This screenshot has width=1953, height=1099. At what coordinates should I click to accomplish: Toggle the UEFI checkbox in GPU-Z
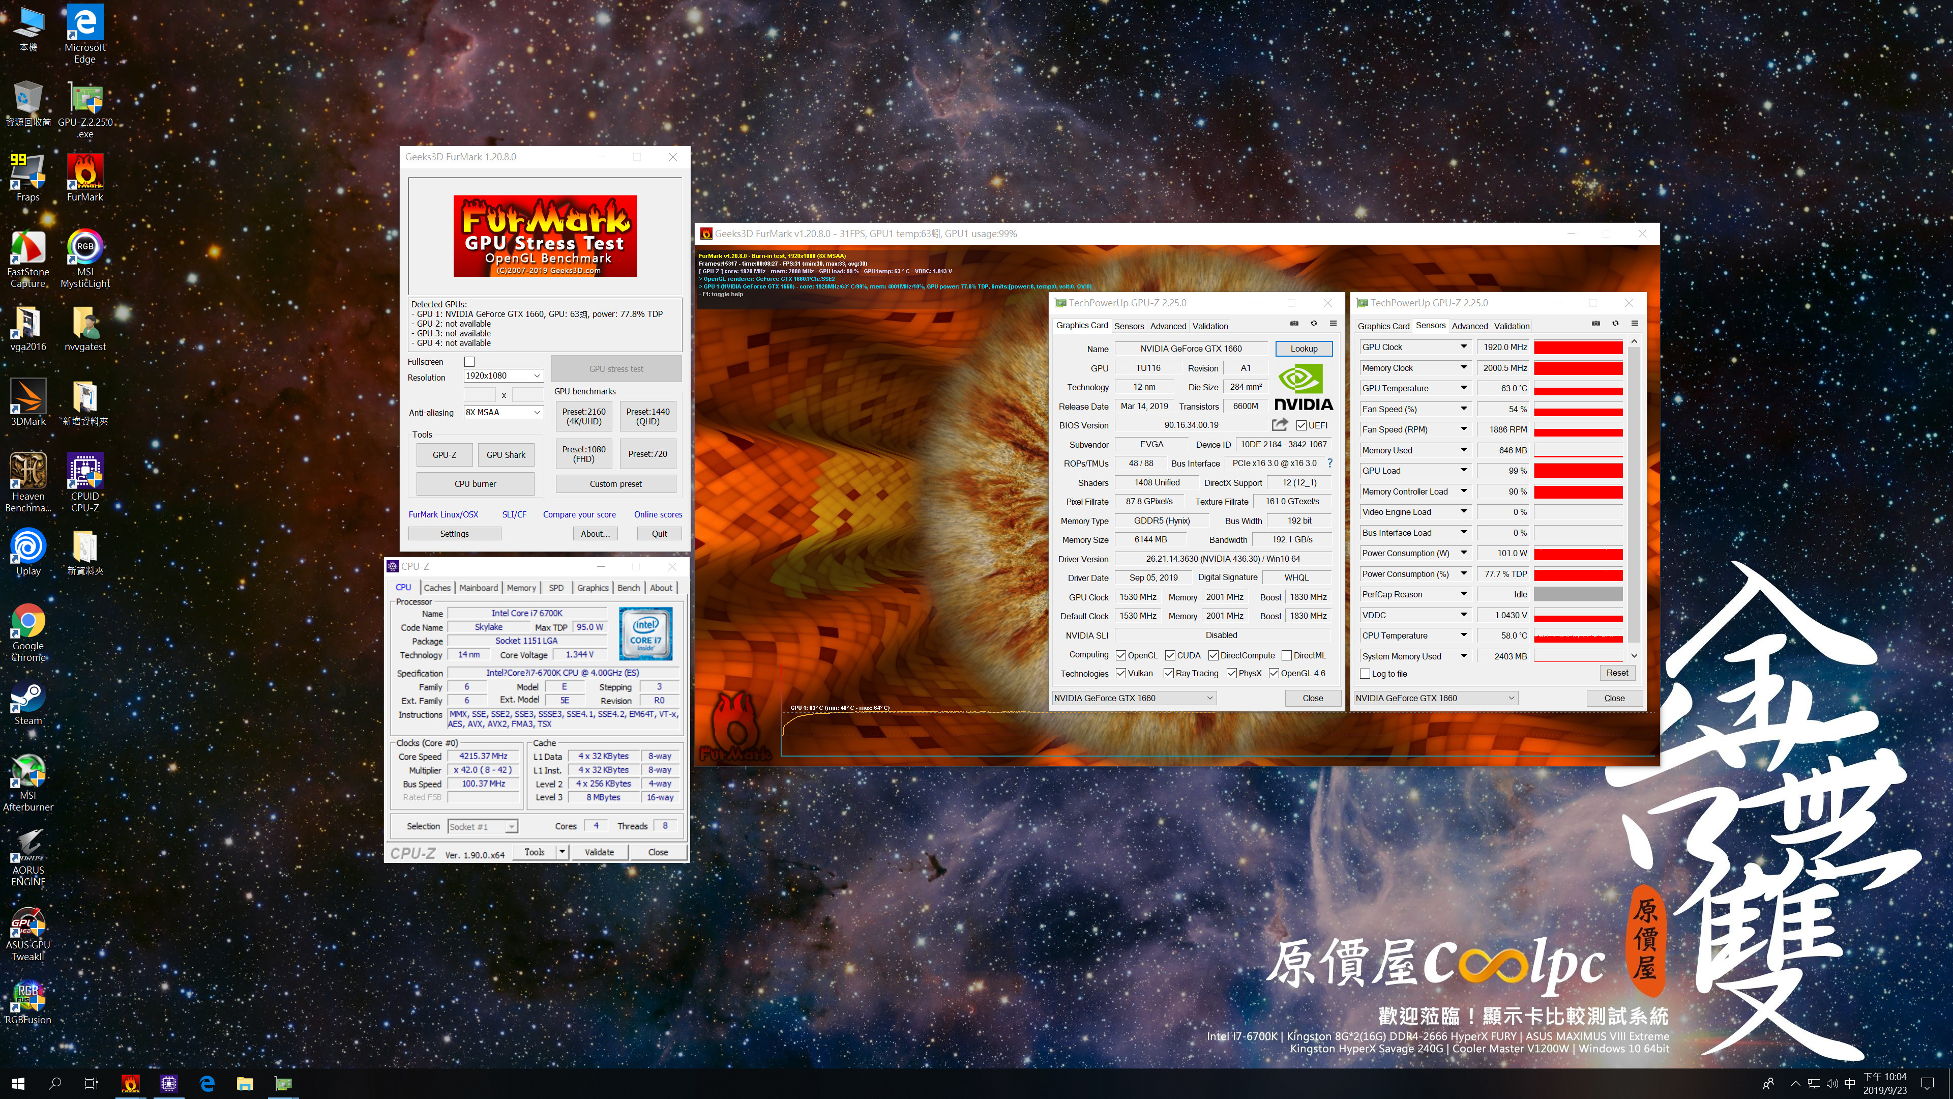pos(1301,425)
